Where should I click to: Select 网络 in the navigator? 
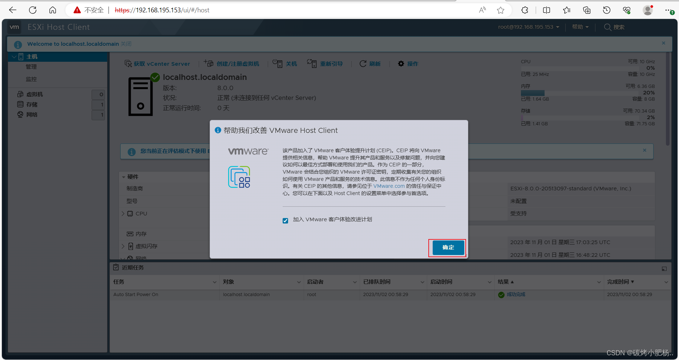click(32, 115)
